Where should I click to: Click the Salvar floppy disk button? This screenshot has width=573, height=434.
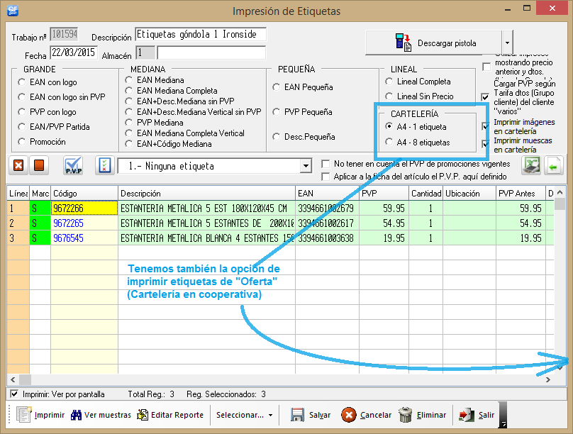coord(311,415)
